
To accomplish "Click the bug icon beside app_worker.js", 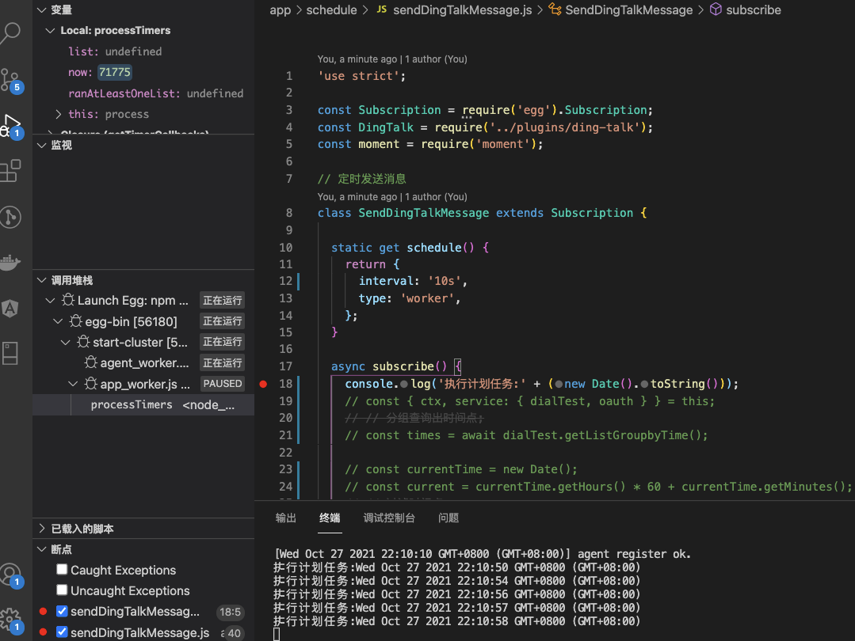I will pyautogui.click(x=91, y=384).
